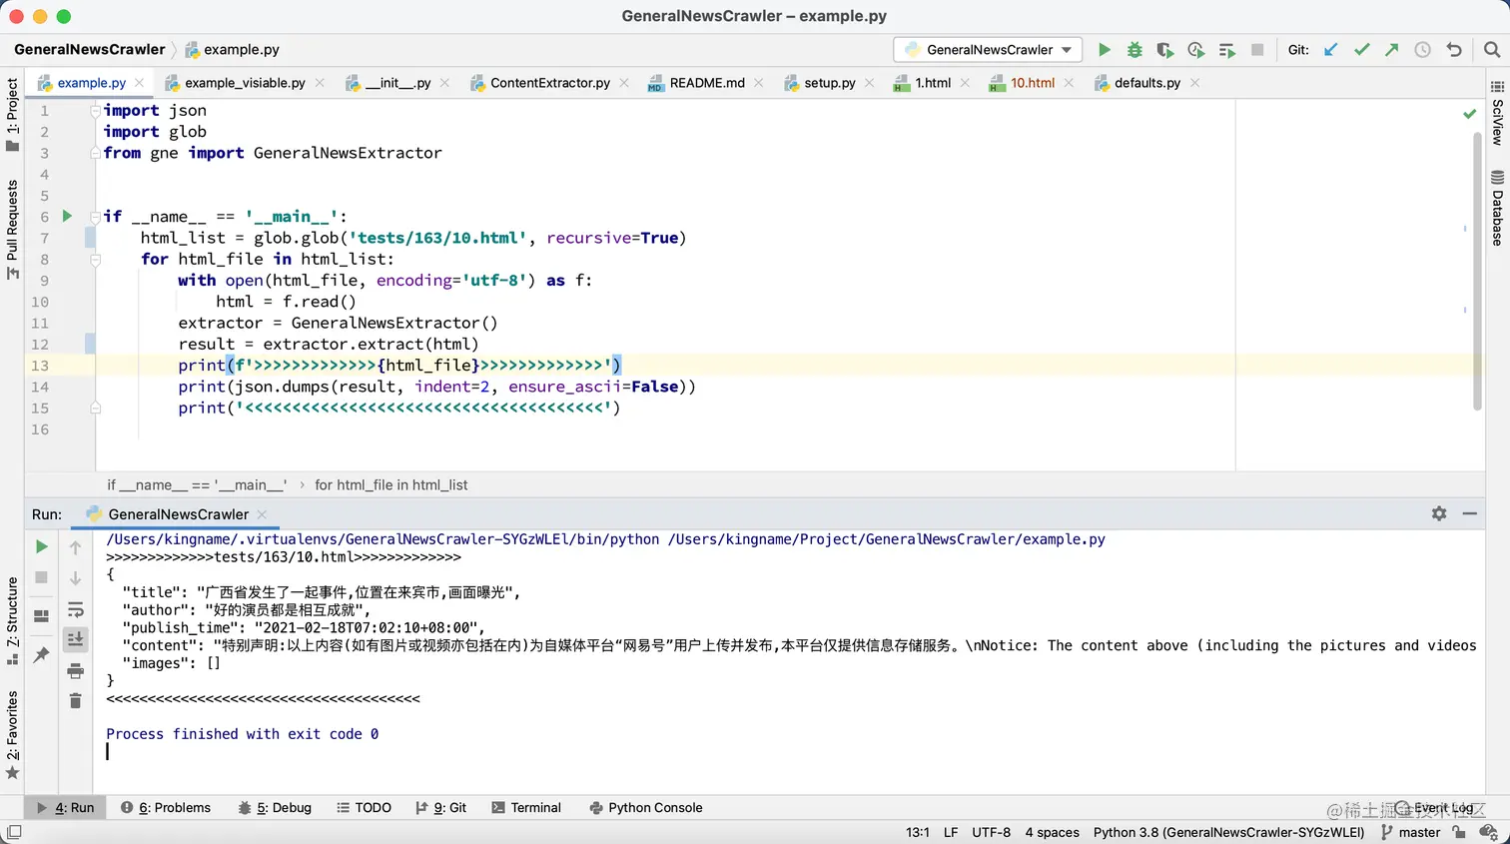Screen dimensions: 1510x844
Task: Open the GeneralNewsCrawler run configuration dropdown
Action: click(988, 50)
